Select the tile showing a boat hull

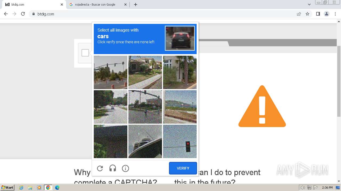tap(145, 141)
